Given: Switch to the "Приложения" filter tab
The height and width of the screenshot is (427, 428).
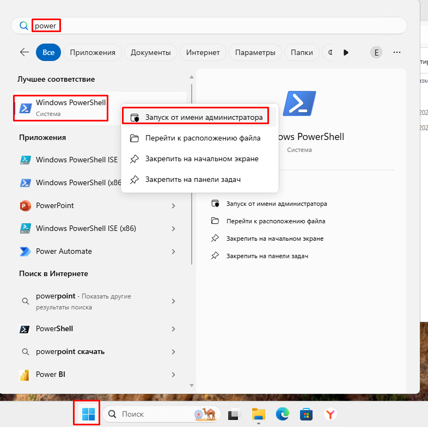Looking at the screenshot, I should tap(93, 52).
